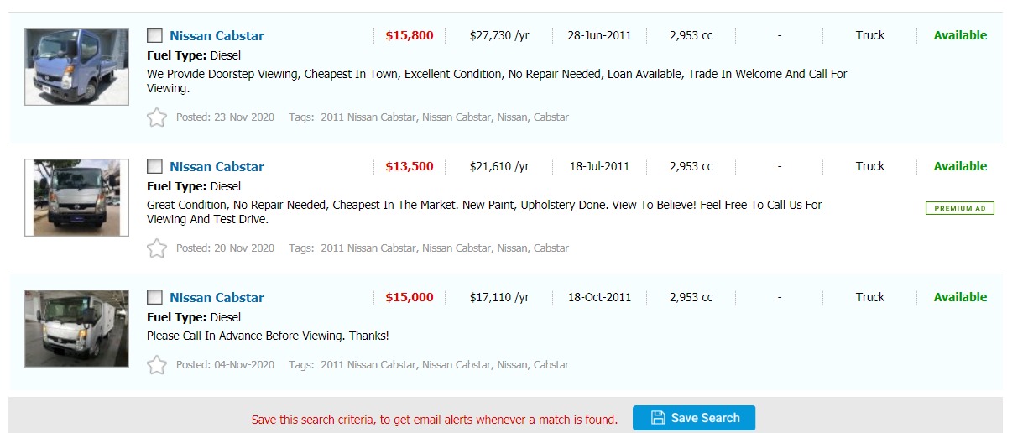Click the "Nissan" tag posted 04-Nov-2020

512,365
